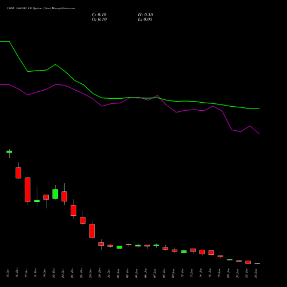Image resolution: width=287 pixels, height=287 pixels.
Task: Click the first green candle for 15 Dec
Action: point(9,152)
